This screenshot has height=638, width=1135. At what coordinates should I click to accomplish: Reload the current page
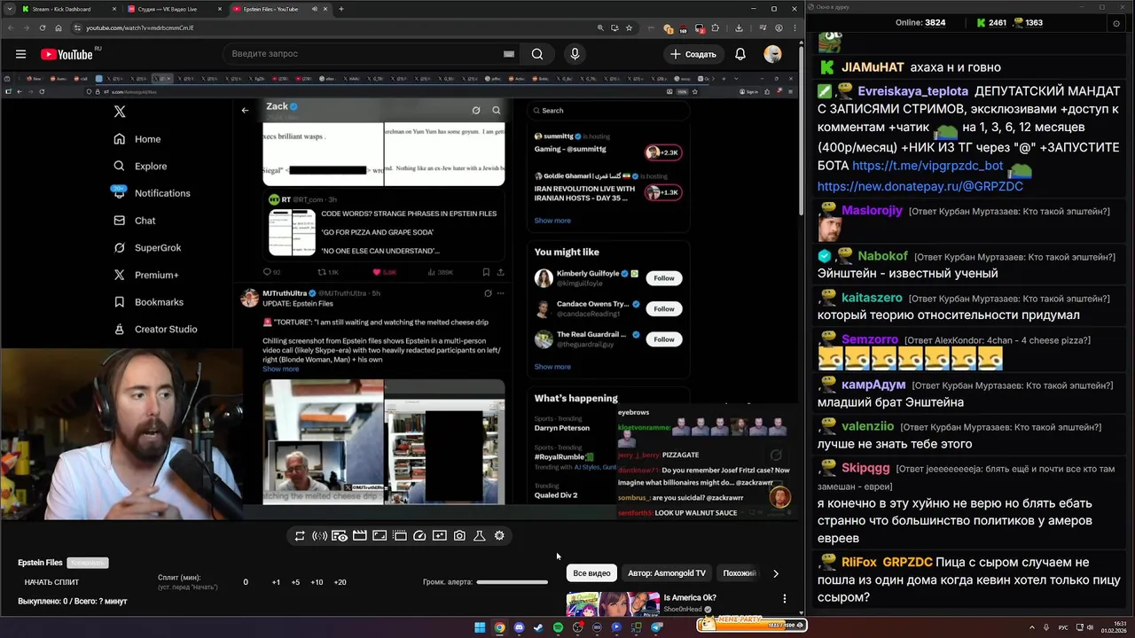42,27
